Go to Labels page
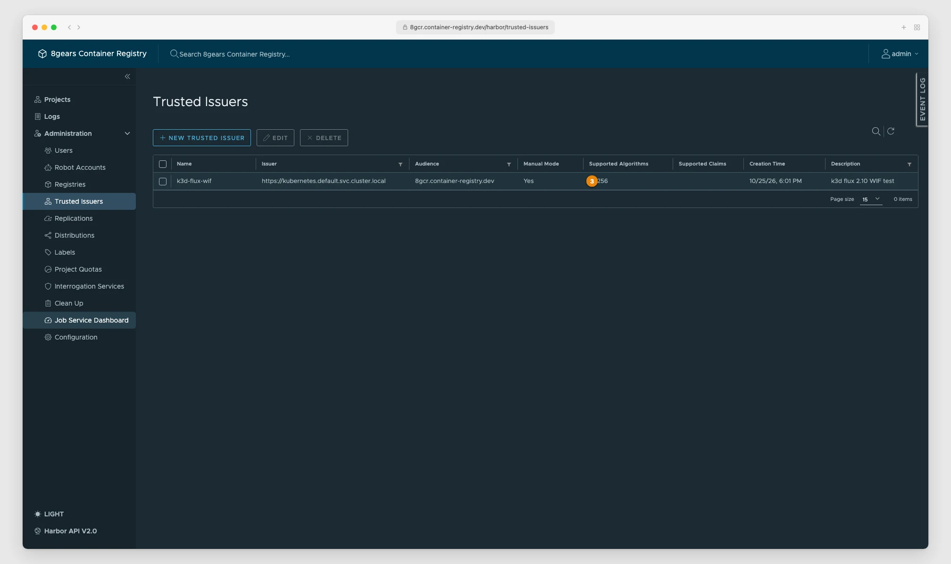This screenshot has width=951, height=564. click(x=65, y=252)
